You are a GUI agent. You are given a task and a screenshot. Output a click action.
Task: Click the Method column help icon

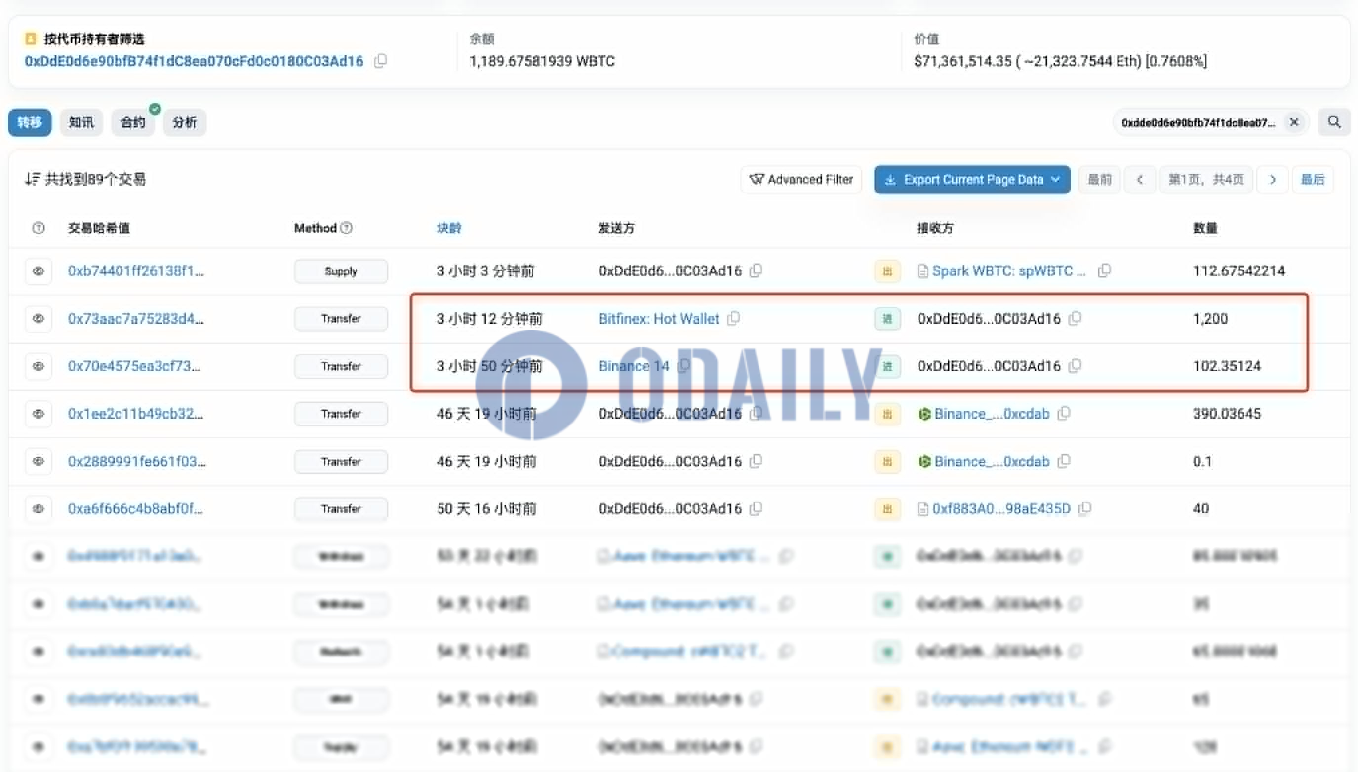[x=347, y=228]
